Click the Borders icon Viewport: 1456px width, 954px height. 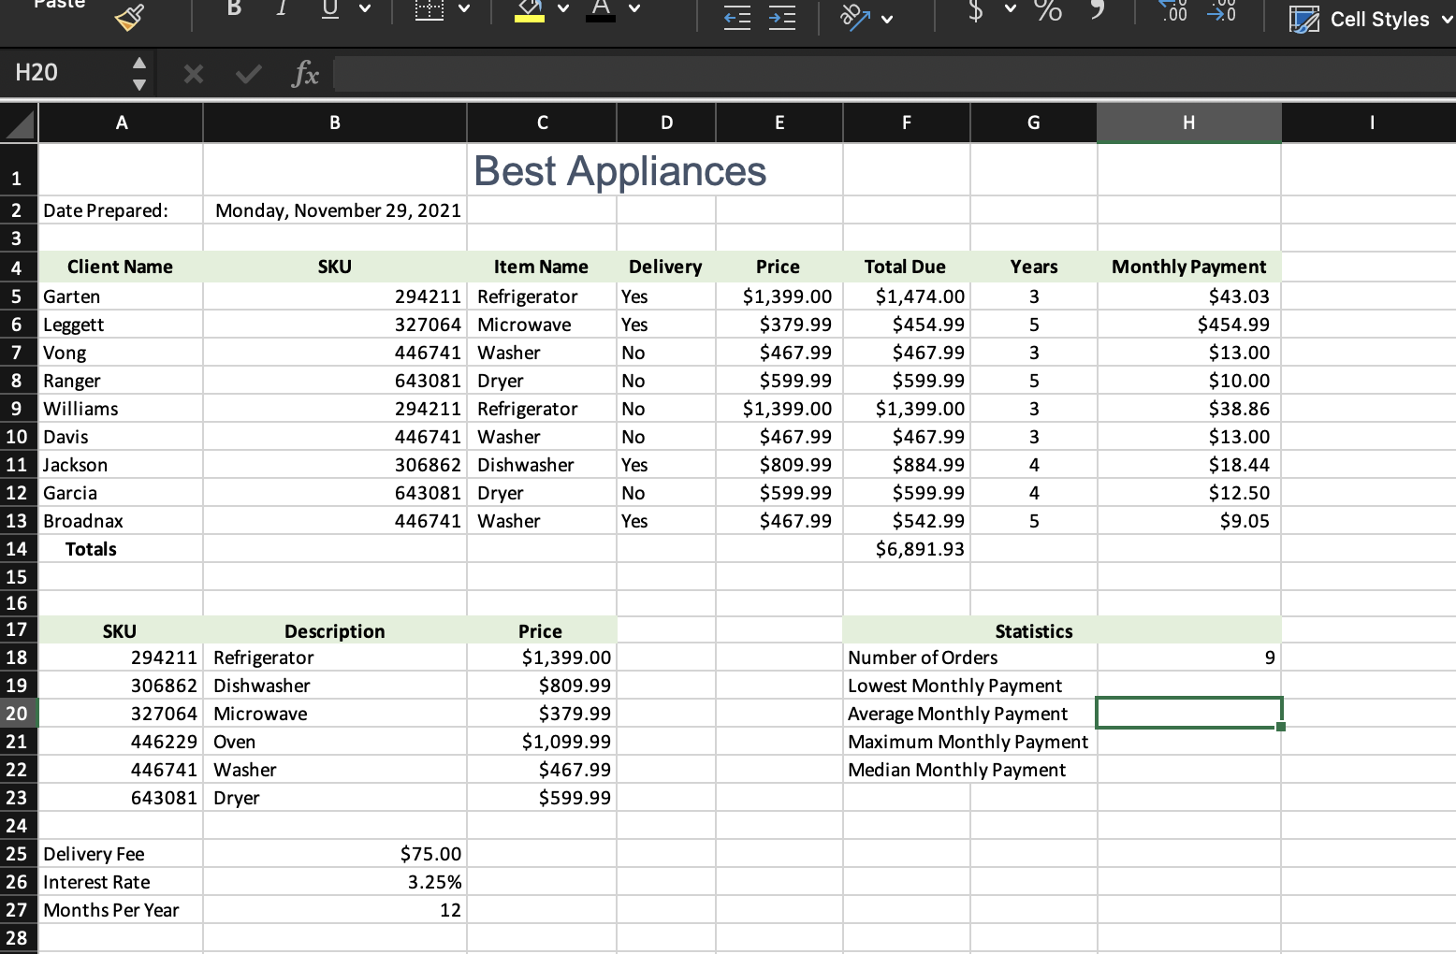click(430, 9)
